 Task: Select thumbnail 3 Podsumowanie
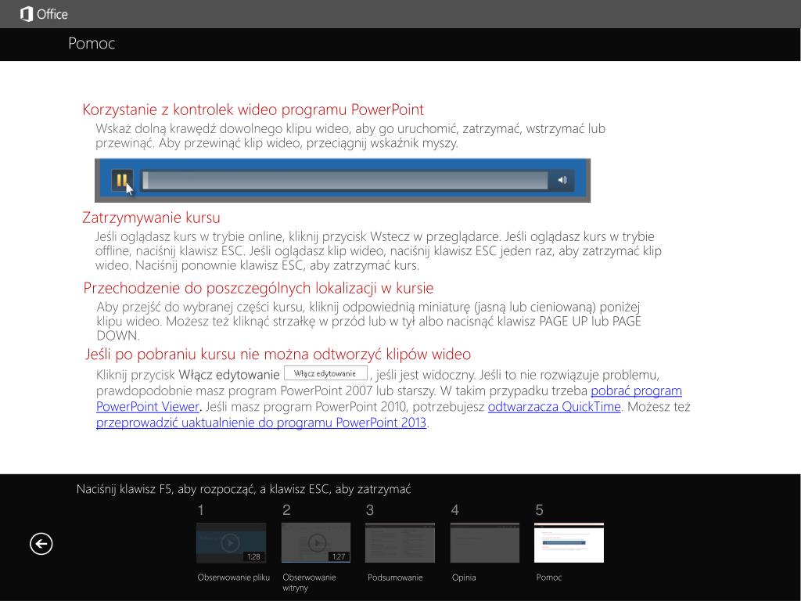pos(400,542)
